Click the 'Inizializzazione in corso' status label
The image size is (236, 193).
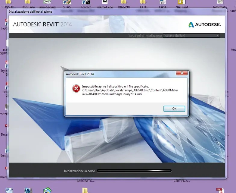79,171
